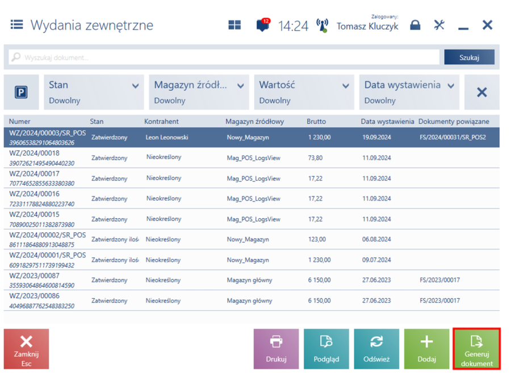The height and width of the screenshot is (380, 519).
Task: Open the hamburger main menu
Action: (16, 25)
